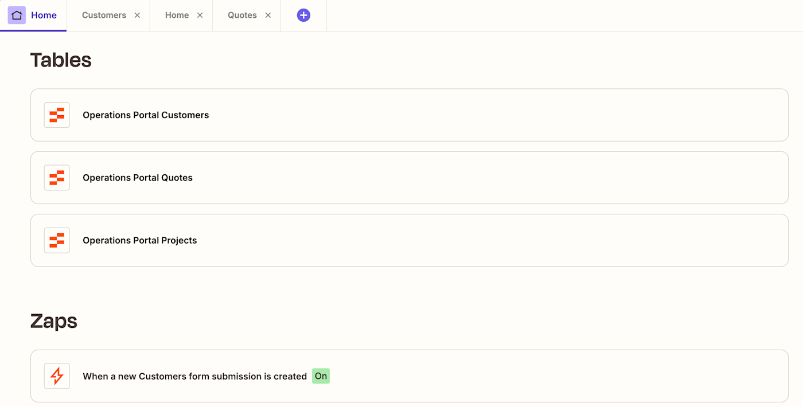Open the Operations Portal Customers table
Image resolution: width=803 pixels, height=407 pixels.
[x=410, y=115]
